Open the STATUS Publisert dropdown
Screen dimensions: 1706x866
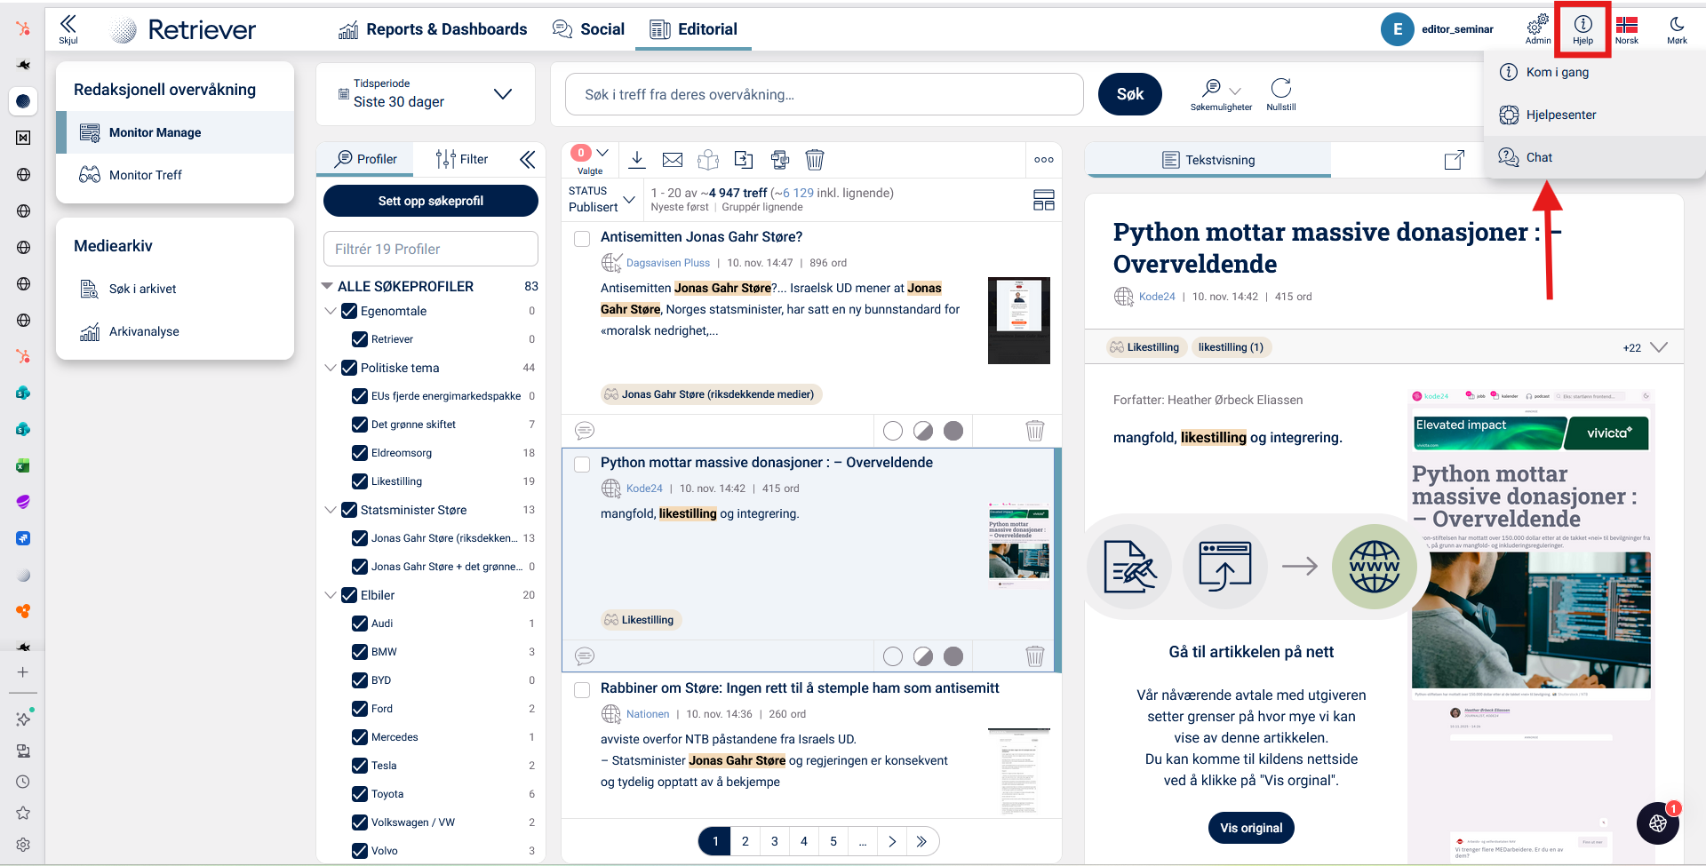(602, 199)
